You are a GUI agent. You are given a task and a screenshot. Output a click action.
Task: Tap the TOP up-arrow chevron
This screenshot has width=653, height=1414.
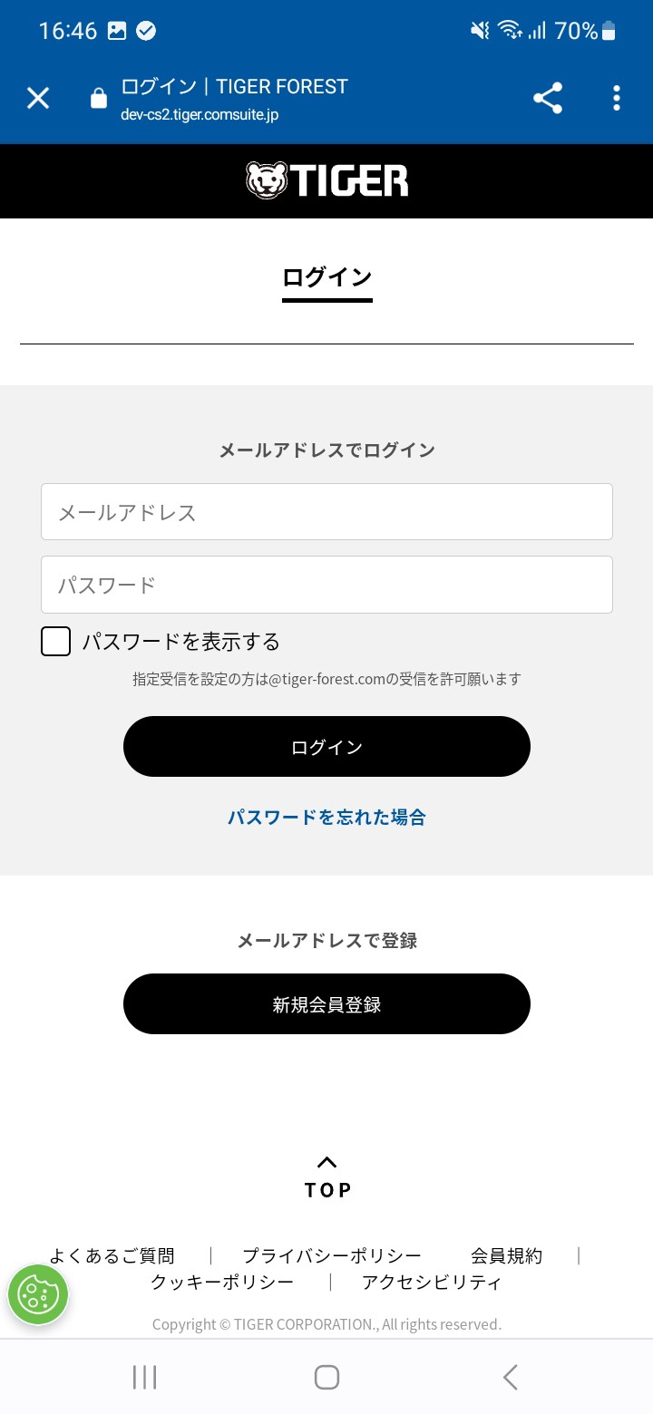point(327,1162)
